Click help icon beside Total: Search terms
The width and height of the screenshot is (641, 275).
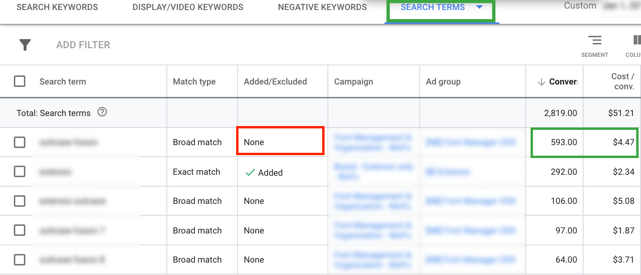coord(102,113)
